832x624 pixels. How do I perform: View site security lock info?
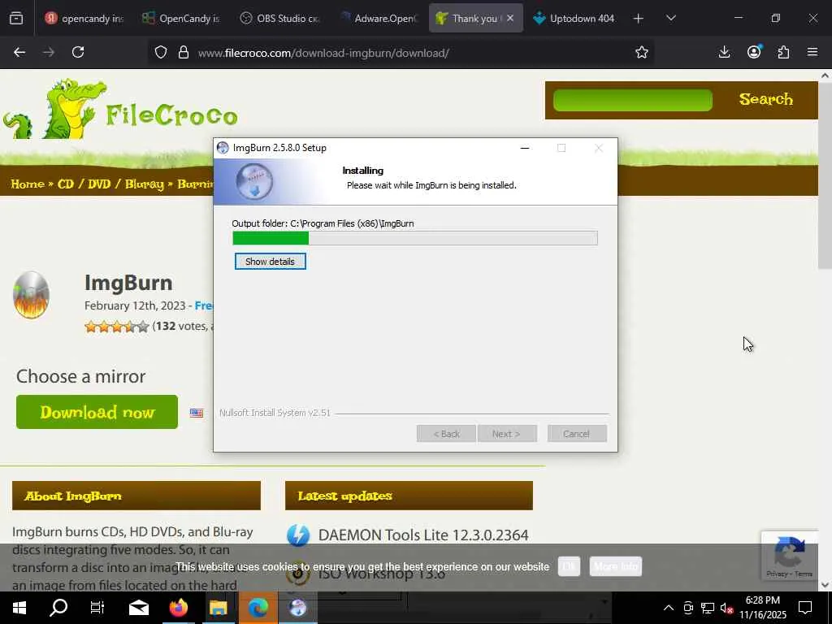click(184, 53)
